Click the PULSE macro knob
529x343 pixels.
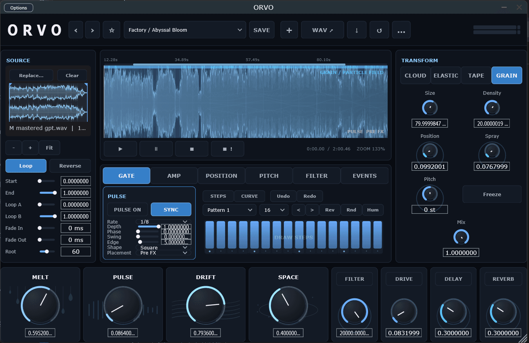[123, 305]
